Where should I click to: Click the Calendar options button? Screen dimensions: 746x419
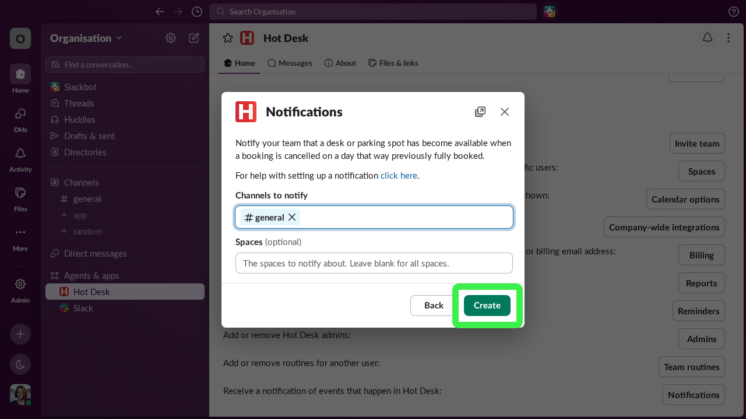[x=685, y=199]
